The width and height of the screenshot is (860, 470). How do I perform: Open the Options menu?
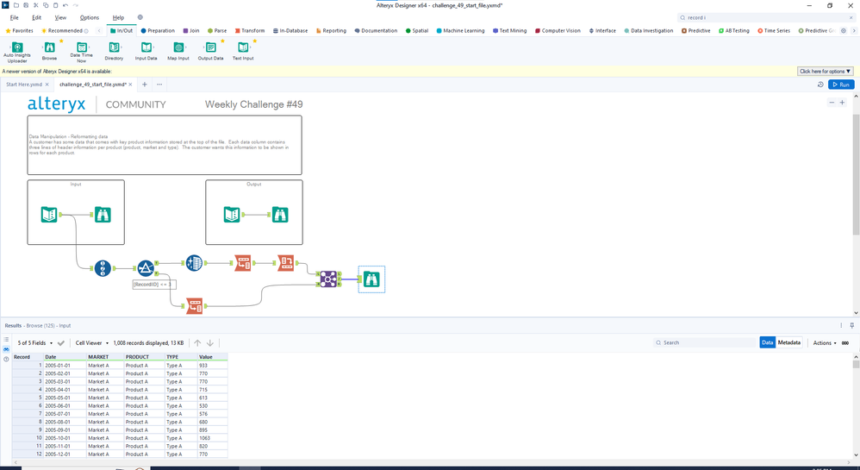[x=90, y=17]
